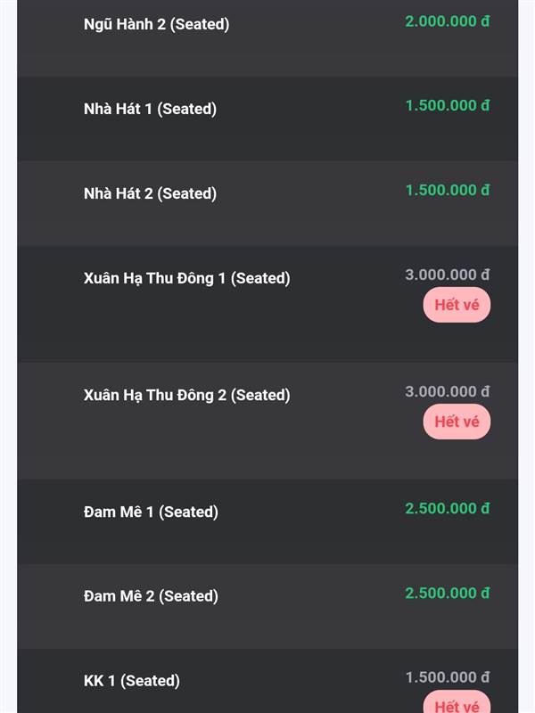The width and height of the screenshot is (535, 713).
Task: Open Xuân Hạ Thu Đông 2 (Seated) row
Action: 267,421
